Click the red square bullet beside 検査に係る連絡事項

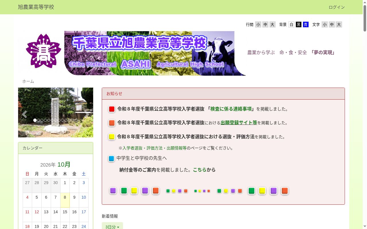tap(112, 109)
